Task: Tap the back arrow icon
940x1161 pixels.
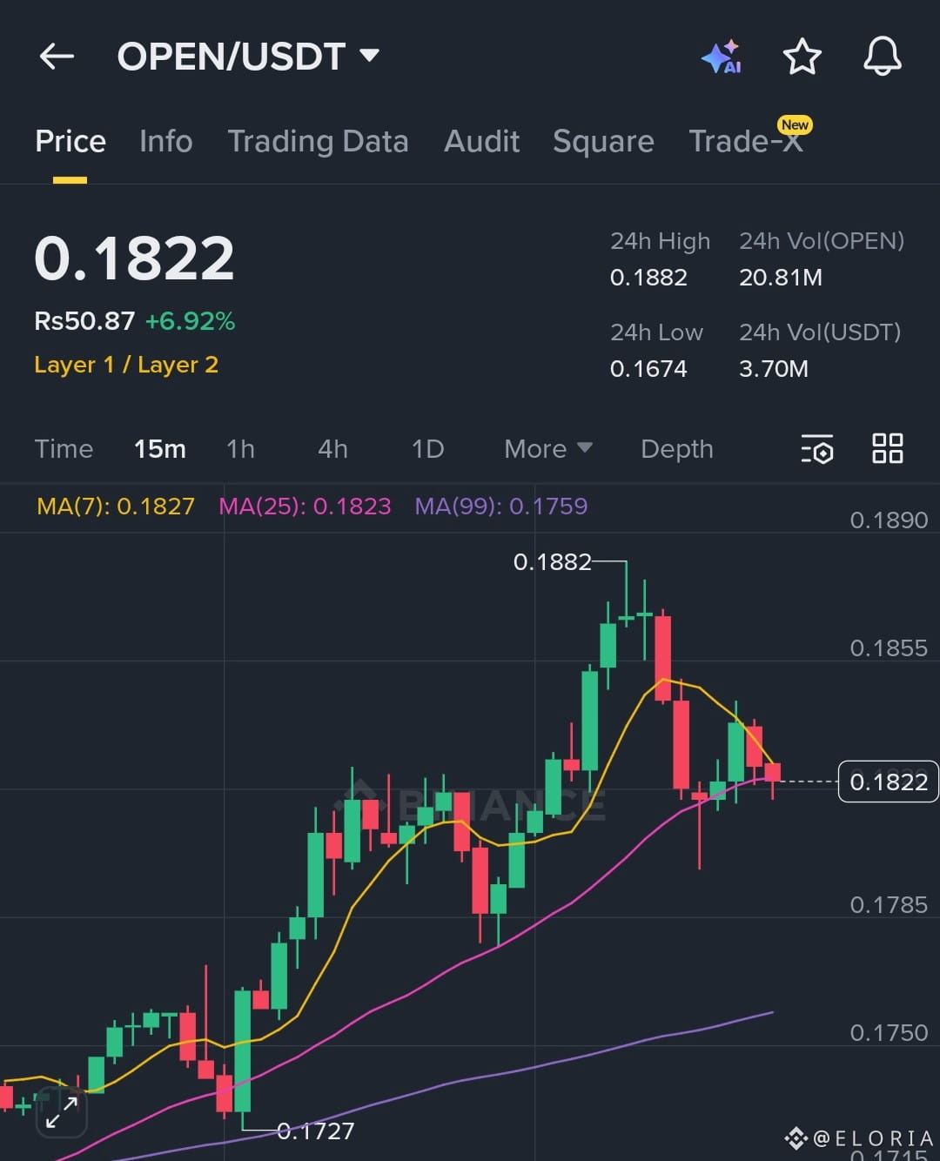Action: [x=57, y=57]
